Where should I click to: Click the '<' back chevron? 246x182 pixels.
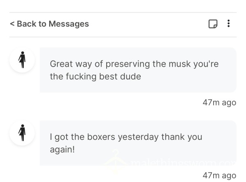click(x=12, y=24)
